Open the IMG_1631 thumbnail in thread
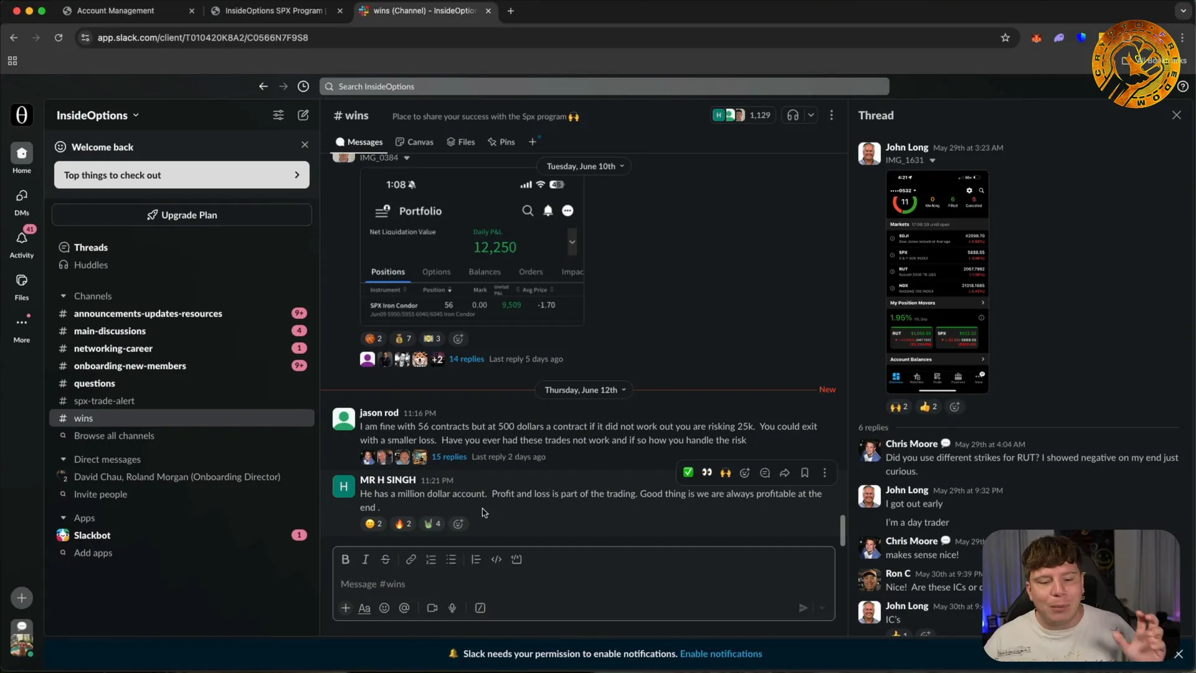The width and height of the screenshot is (1196, 673). tap(937, 282)
